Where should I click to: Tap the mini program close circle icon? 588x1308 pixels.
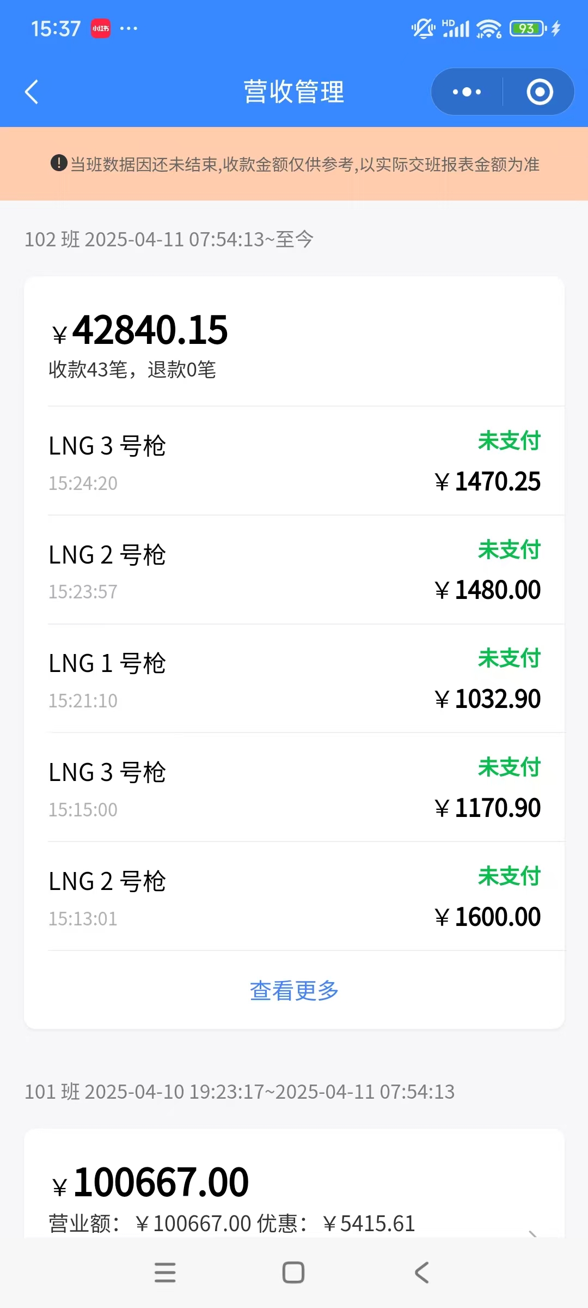pyautogui.click(x=540, y=92)
